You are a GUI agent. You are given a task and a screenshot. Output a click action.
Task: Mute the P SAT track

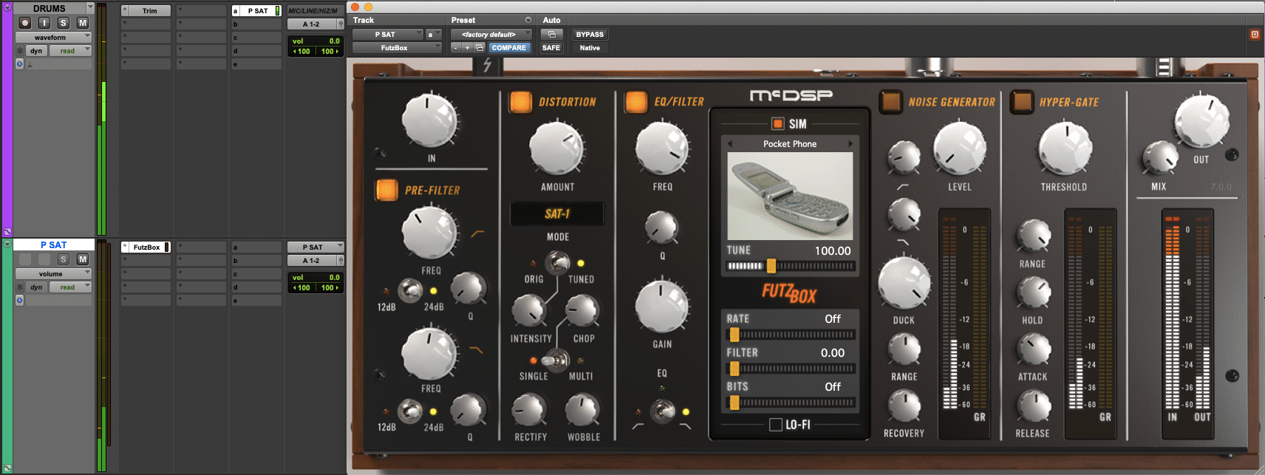tap(83, 259)
